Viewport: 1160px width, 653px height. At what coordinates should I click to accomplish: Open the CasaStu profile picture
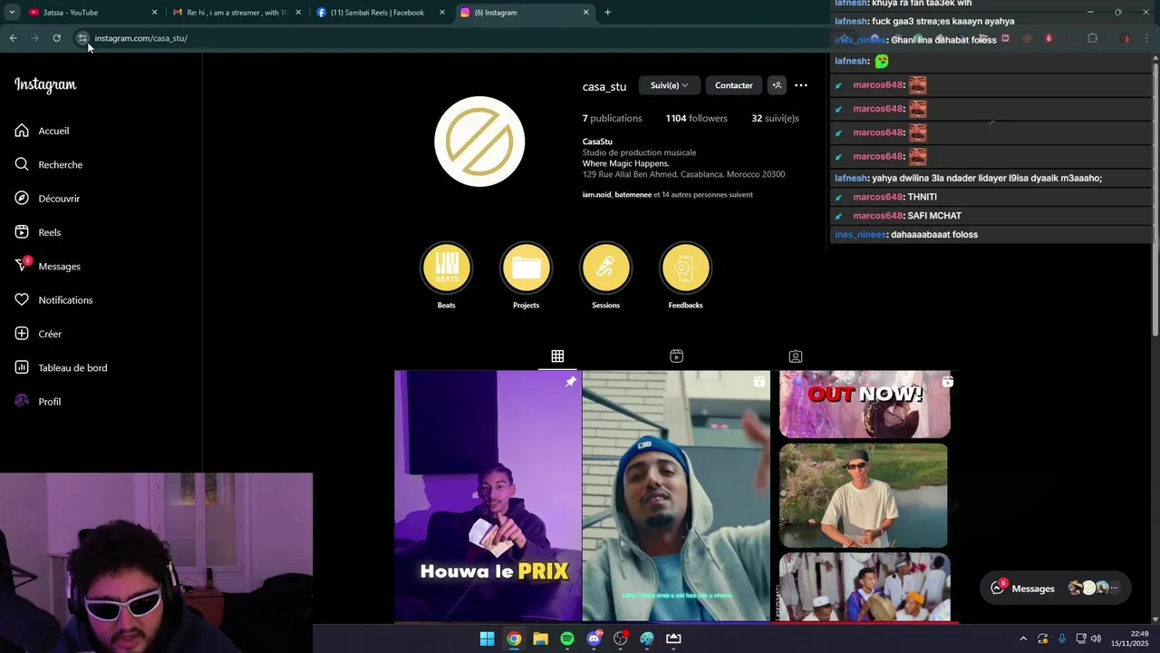pyautogui.click(x=479, y=141)
